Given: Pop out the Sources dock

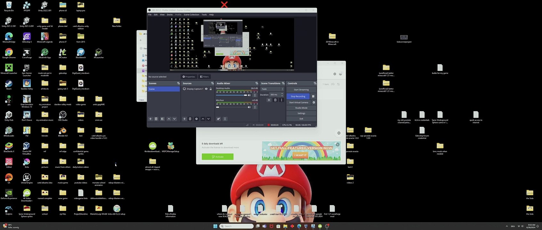Looking at the screenshot, I should pos(212,83).
